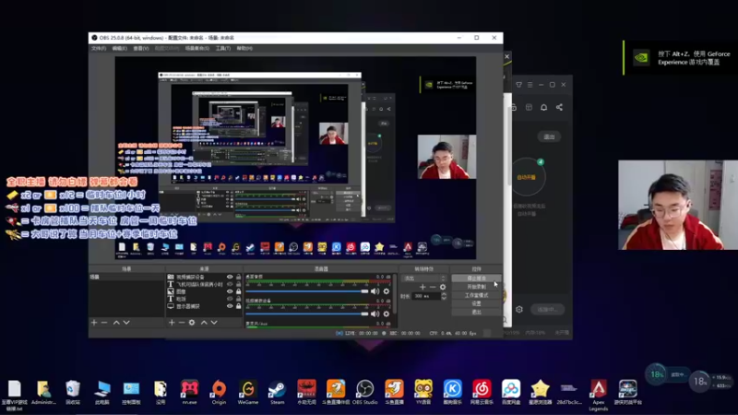Toggle visibility eye of the 飞机 text source
This screenshot has width=738, height=415.
coord(230,284)
